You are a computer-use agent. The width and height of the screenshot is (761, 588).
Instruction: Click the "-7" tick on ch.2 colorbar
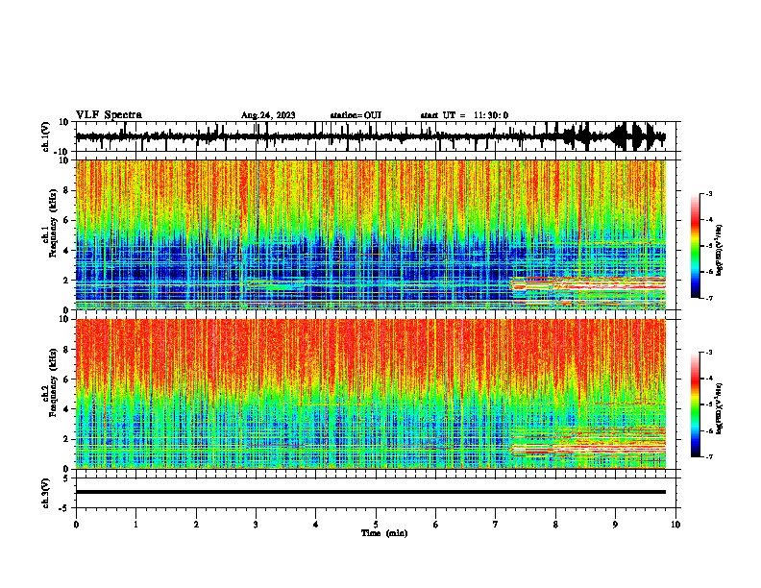click(709, 457)
